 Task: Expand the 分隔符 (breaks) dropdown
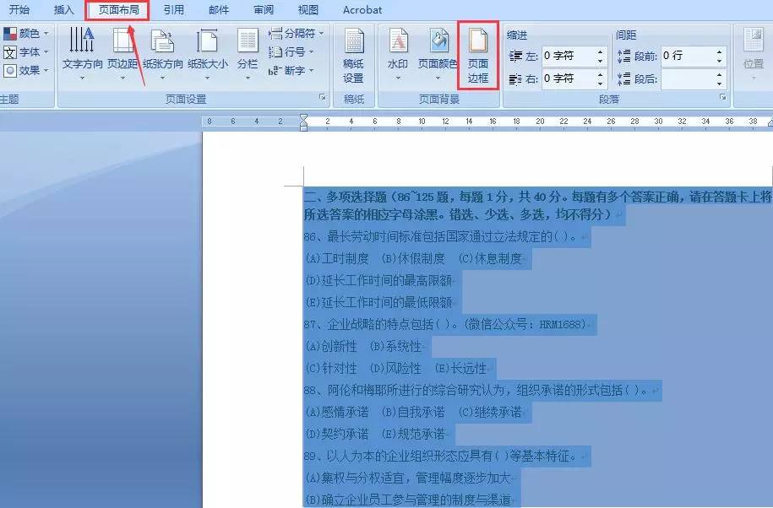[294, 34]
